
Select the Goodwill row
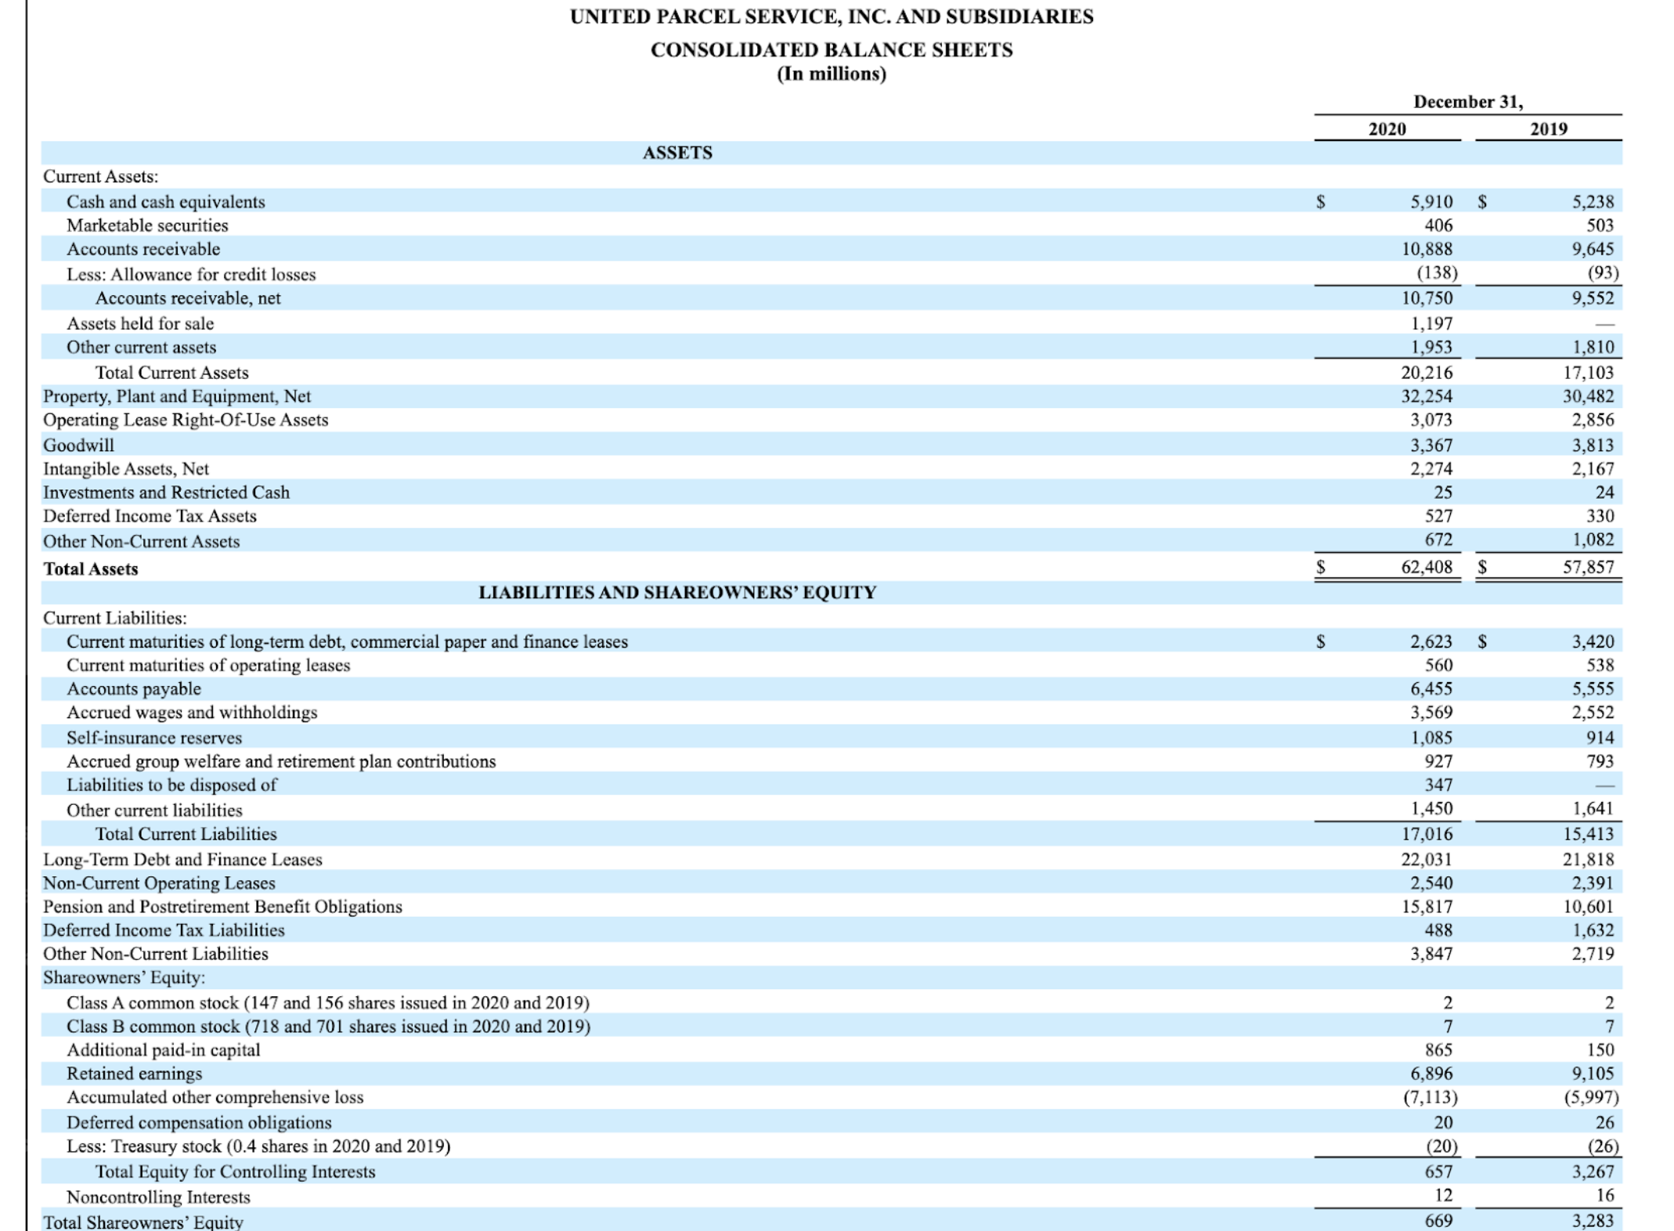coord(78,445)
